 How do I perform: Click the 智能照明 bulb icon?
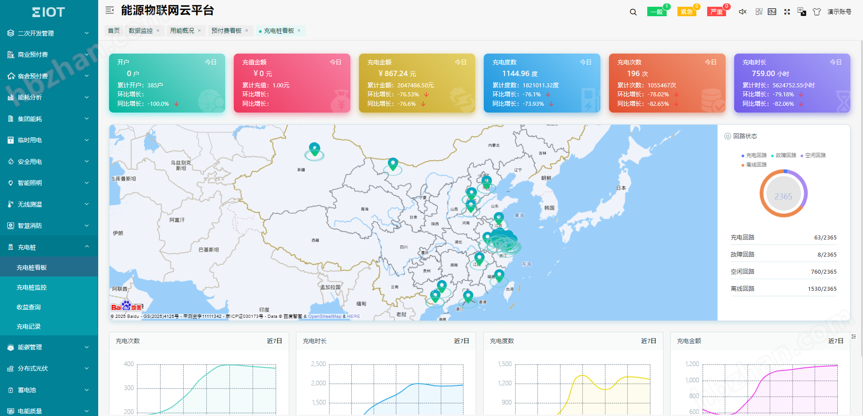coord(11,183)
